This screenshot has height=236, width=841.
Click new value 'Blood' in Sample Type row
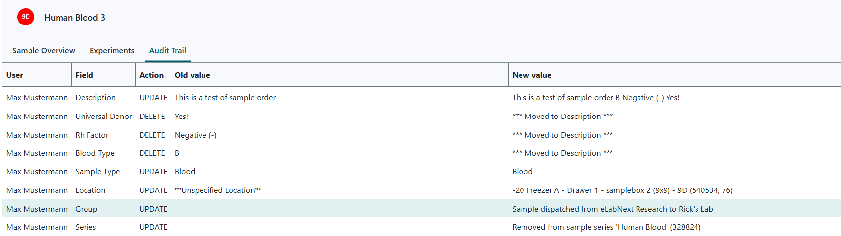pyautogui.click(x=522, y=172)
